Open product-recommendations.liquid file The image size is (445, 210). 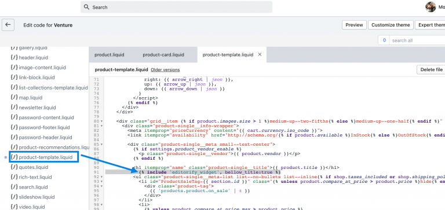coord(54,148)
